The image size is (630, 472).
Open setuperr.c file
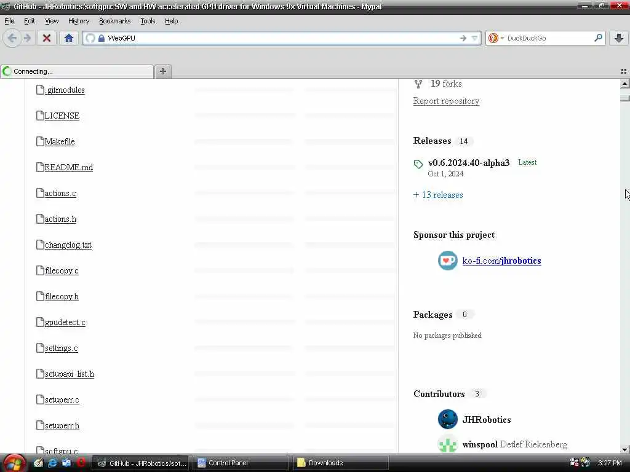(62, 399)
